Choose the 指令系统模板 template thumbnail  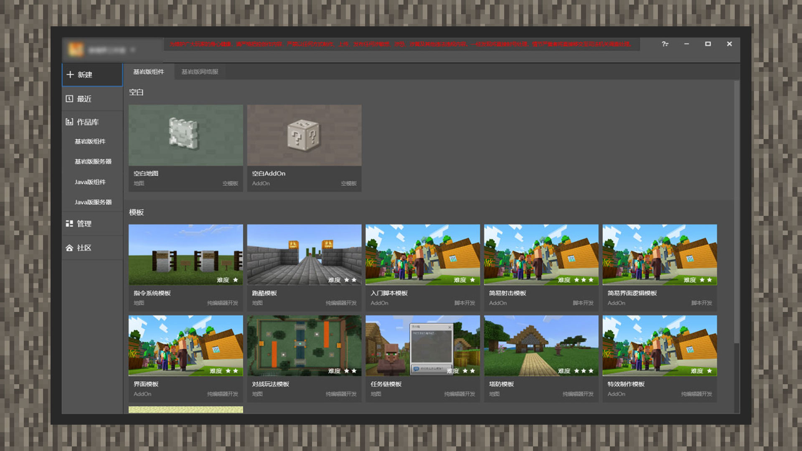pyautogui.click(x=186, y=255)
